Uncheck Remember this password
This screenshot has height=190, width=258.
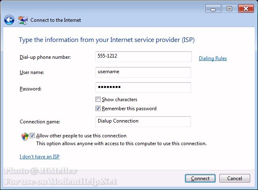click(x=98, y=109)
